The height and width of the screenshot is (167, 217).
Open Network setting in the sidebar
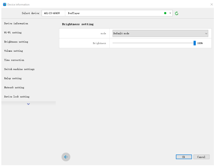tap(14, 87)
